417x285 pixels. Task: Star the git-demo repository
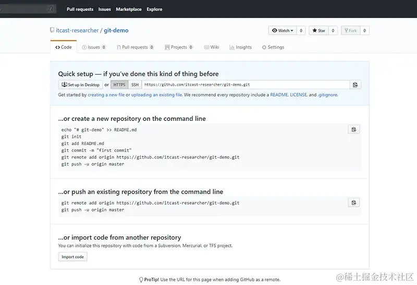coord(318,31)
